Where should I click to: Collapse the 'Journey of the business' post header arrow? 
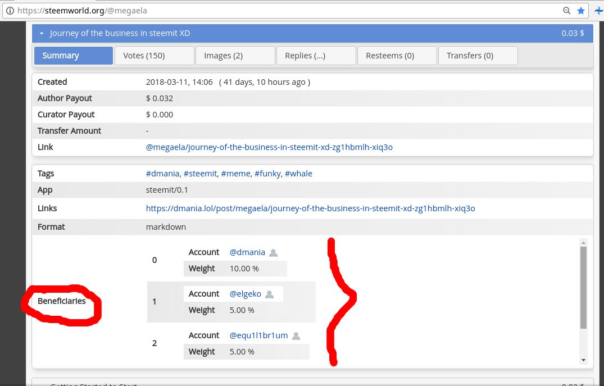42,34
